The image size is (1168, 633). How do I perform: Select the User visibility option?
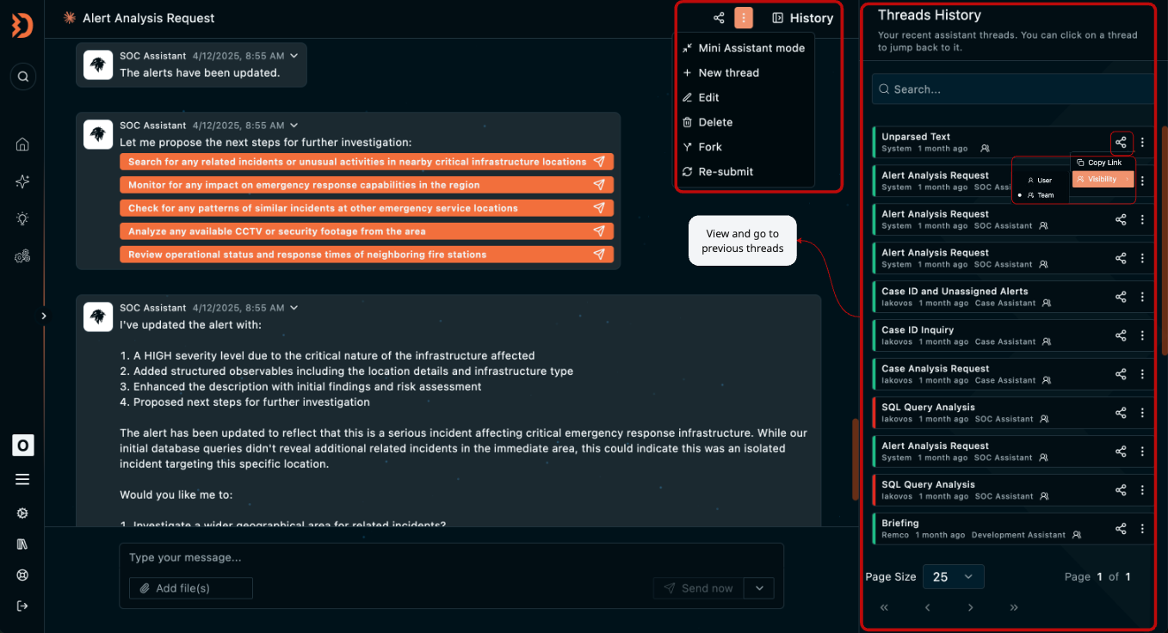[1040, 181]
